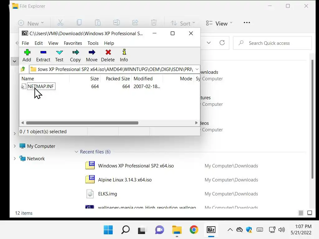319x239 pixels.
Task: Click the NETMAP.INF file icon
Action: (x=24, y=87)
